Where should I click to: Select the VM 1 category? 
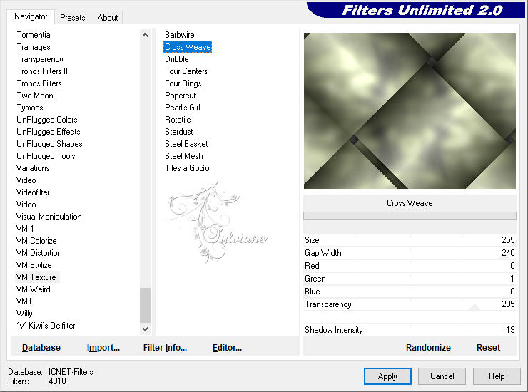point(24,229)
